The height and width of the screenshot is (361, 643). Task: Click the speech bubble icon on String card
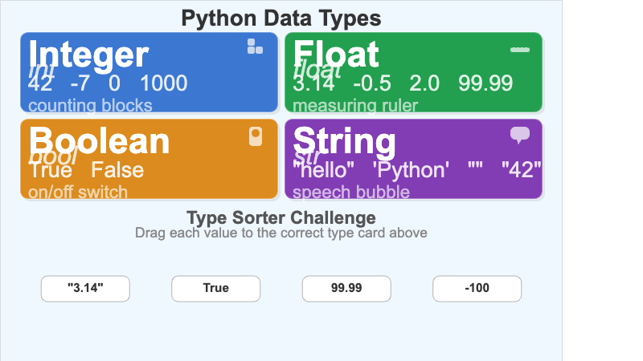520,135
